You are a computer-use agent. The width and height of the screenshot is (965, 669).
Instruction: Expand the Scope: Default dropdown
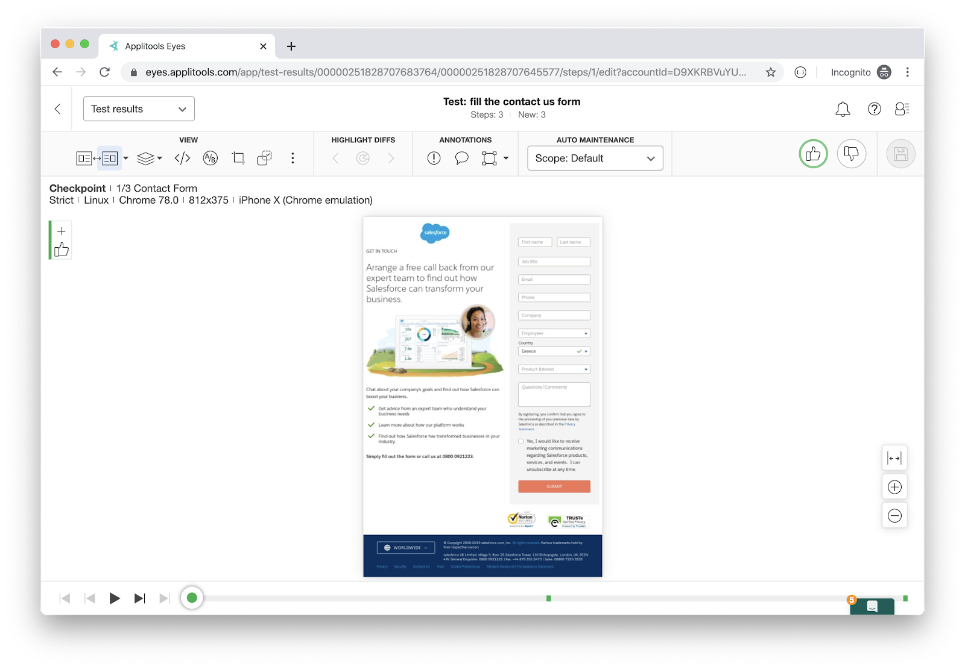tap(595, 159)
